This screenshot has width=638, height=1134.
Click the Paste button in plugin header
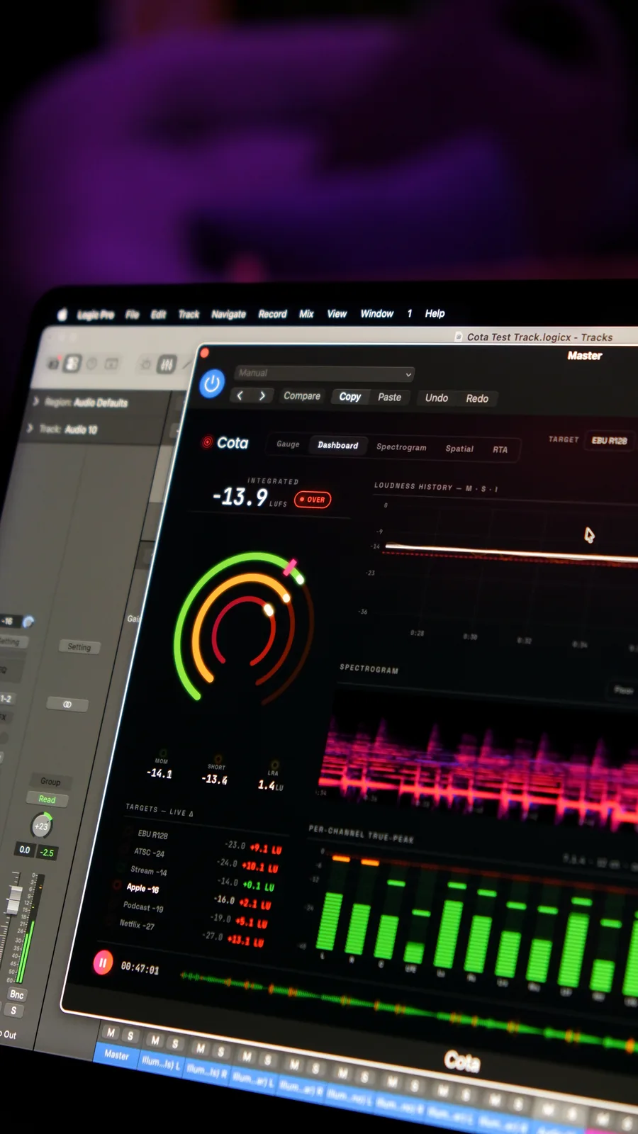[x=389, y=398]
